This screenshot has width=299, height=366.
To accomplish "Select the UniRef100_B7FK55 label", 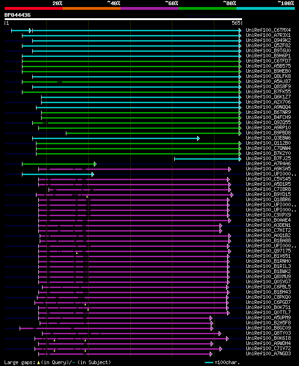I will pos(268,91).
